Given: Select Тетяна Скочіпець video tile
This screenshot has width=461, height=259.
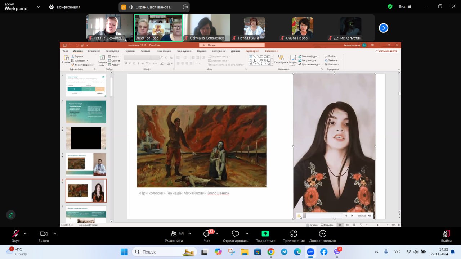Looking at the screenshot, I should 110,28.
